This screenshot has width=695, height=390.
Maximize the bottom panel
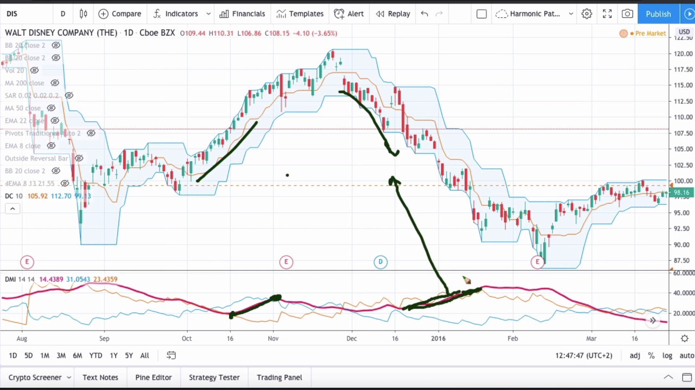(687, 378)
